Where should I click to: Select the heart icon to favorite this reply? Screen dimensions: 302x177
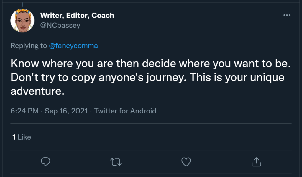(x=186, y=161)
